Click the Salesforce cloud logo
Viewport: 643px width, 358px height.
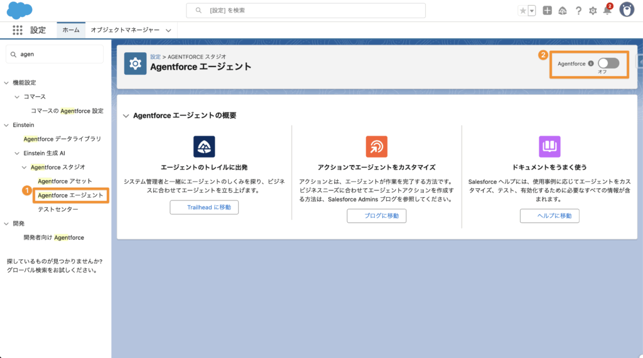[19, 10]
